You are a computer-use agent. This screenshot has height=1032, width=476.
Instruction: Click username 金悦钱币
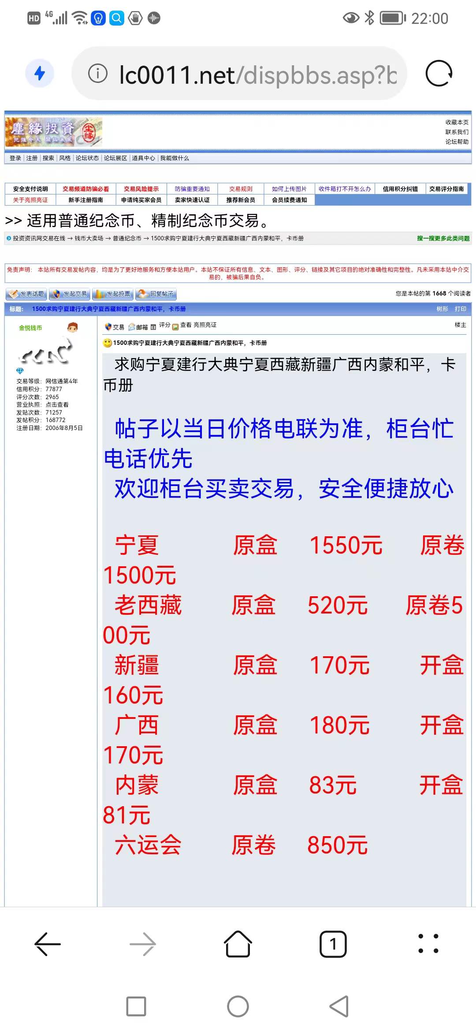tap(30, 328)
